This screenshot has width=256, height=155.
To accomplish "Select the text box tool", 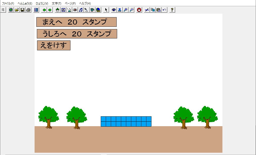I will (63, 10).
